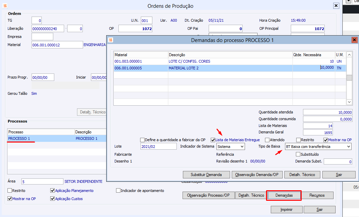Click Material column header
The image size is (359, 217).
(141, 55)
